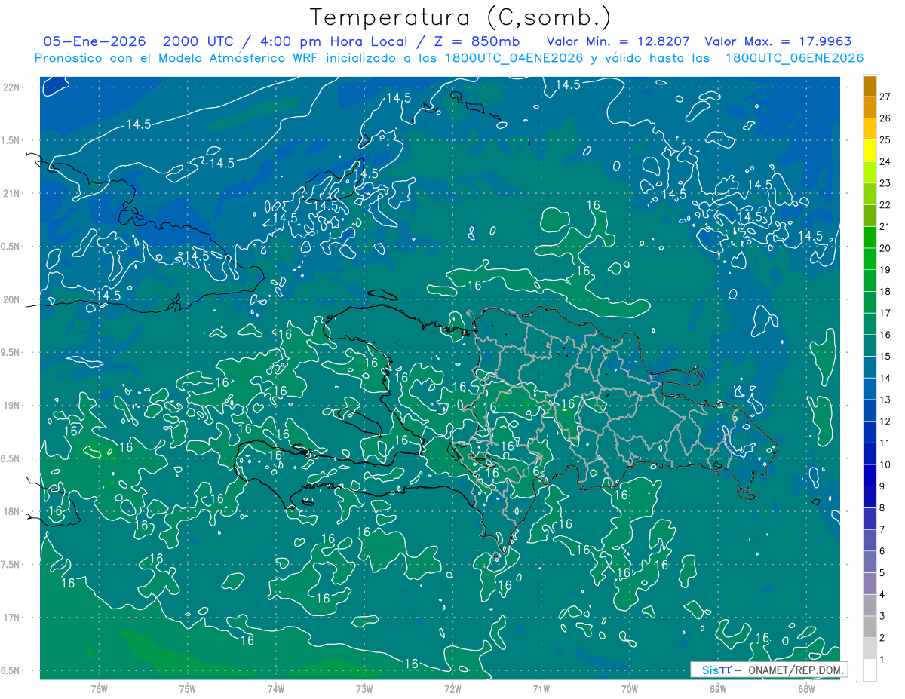Click the "69W" longitude axis label
905x699 pixels.
coord(718,688)
